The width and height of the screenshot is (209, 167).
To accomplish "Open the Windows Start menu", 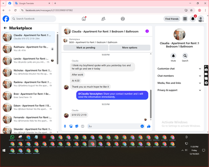I will click(4, 150).
